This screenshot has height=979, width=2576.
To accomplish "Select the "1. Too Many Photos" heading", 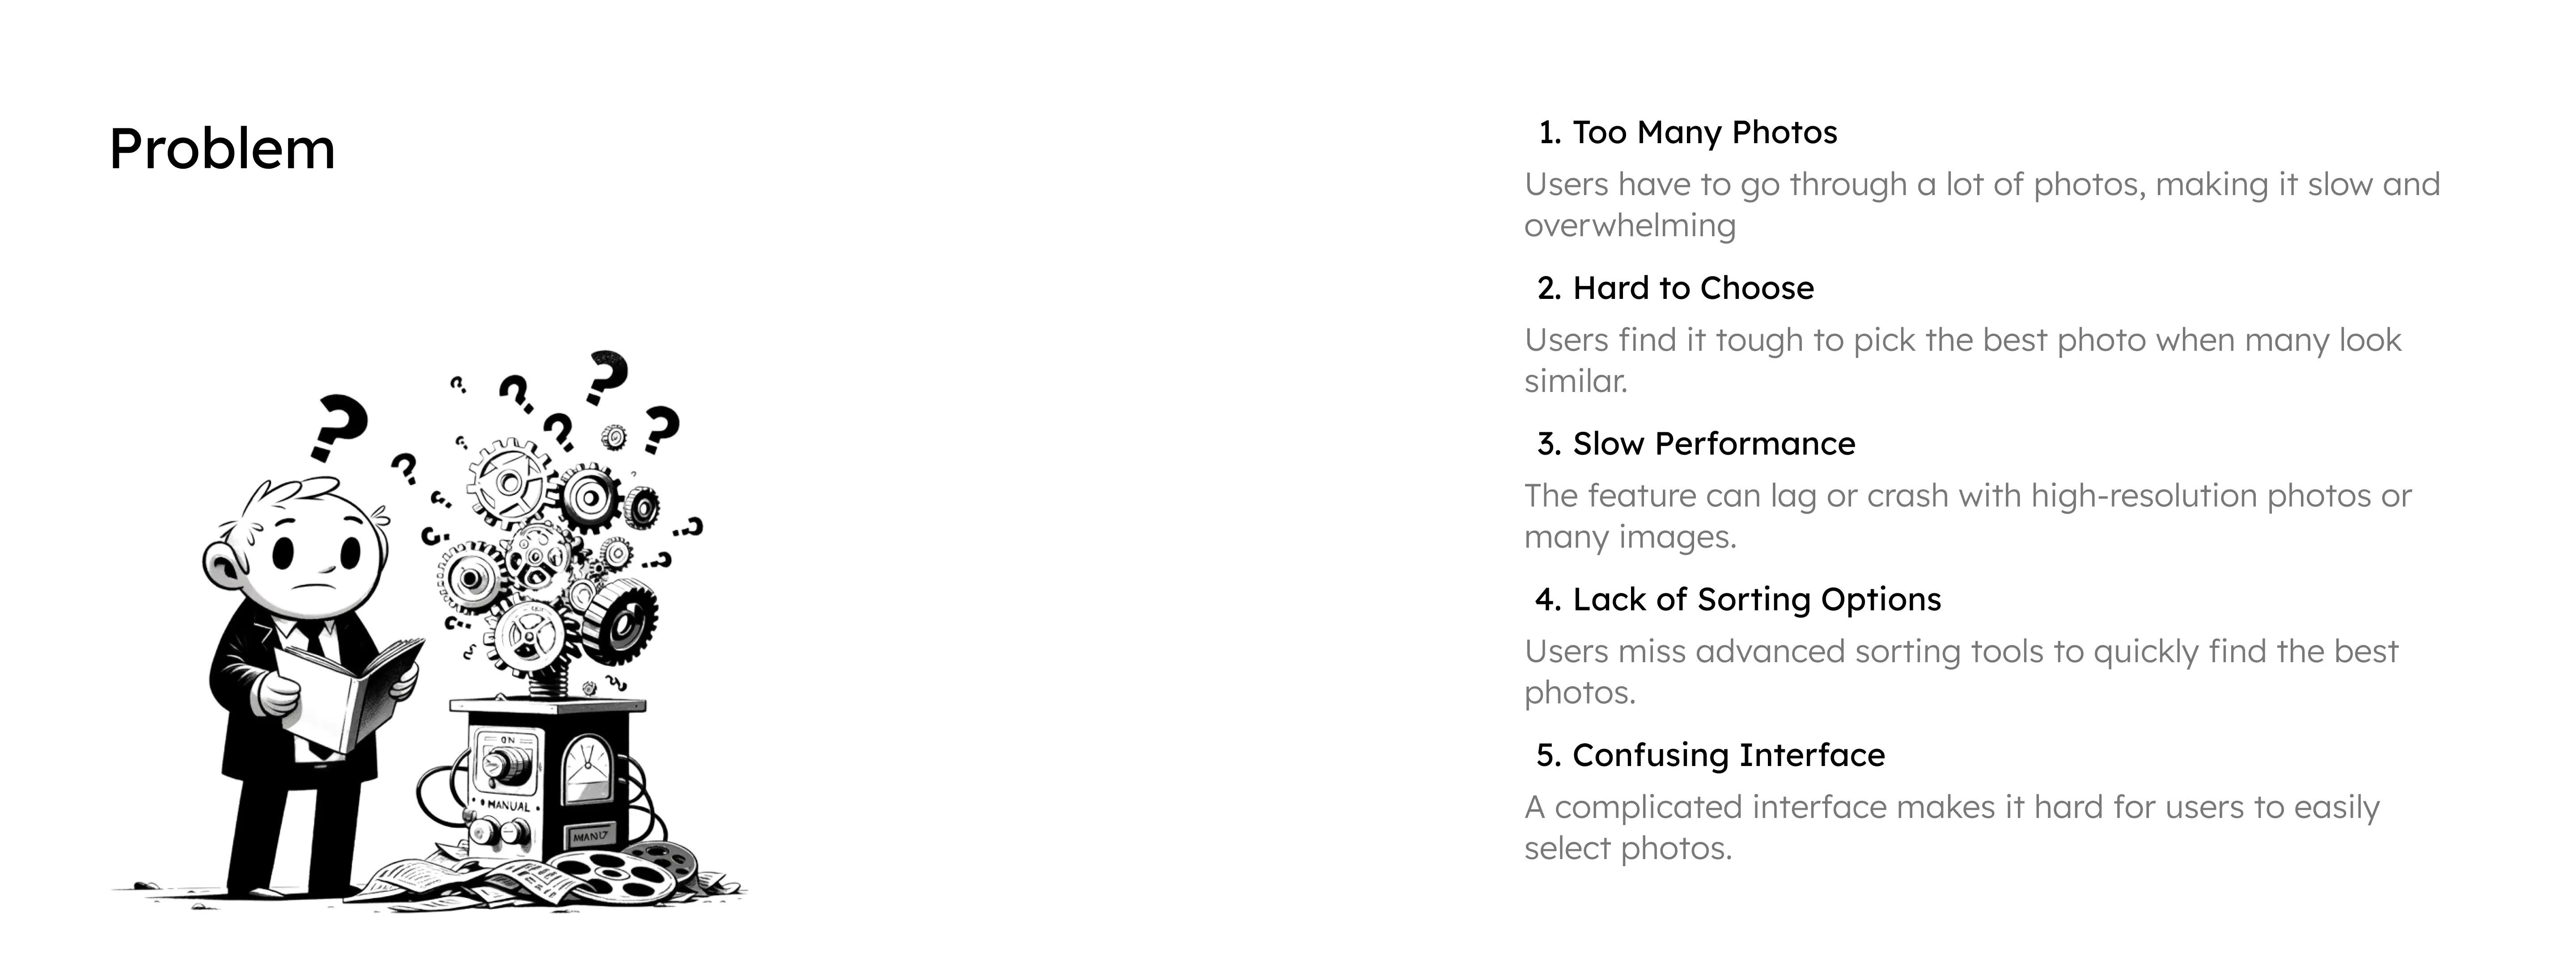I will (x=1687, y=132).
